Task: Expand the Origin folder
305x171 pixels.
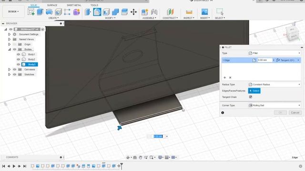Action: 9,44
